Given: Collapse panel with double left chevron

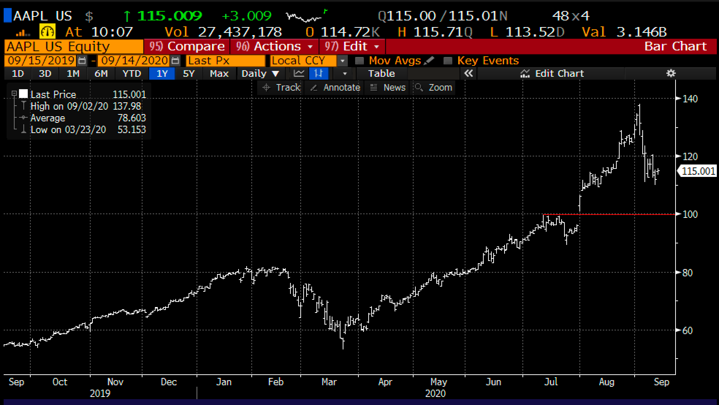Looking at the screenshot, I should [468, 73].
